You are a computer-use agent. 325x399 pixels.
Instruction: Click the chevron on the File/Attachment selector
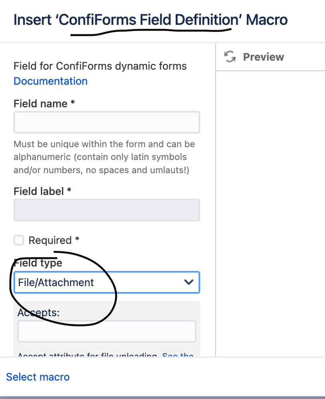(x=188, y=282)
